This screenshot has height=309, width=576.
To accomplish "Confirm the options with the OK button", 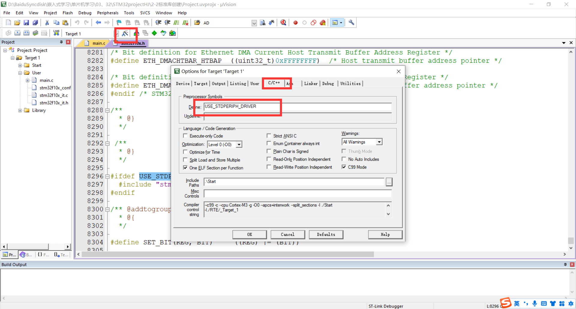I will (x=250, y=235).
